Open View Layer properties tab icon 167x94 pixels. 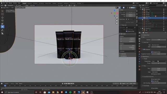(139, 44)
